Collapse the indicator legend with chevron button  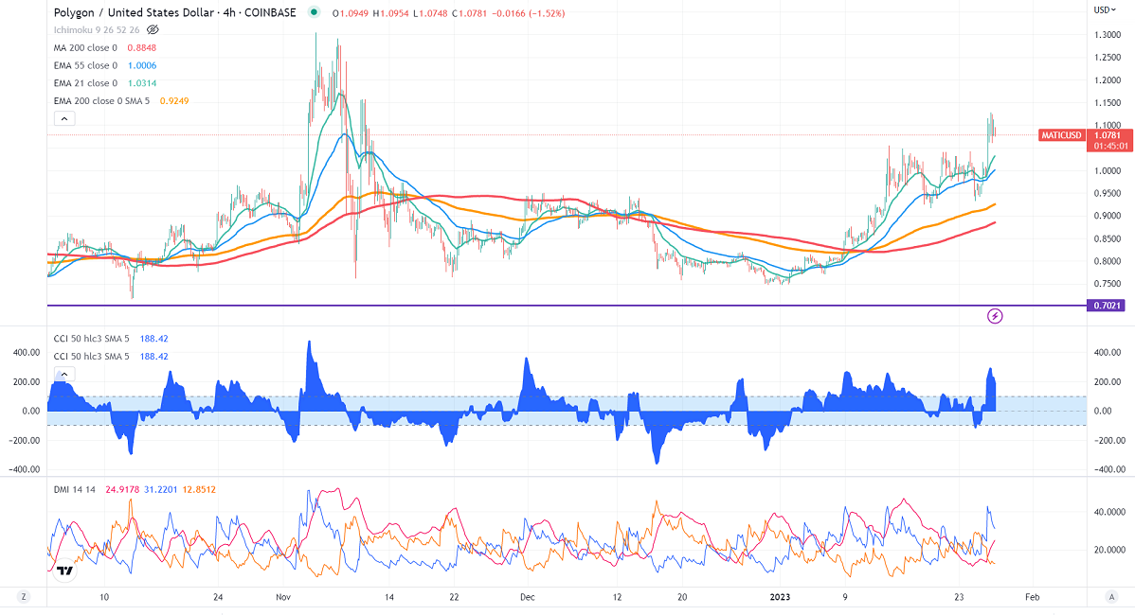[64, 118]
